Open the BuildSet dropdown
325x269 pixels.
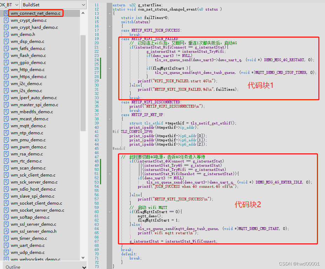pyautogui.click(x=54, y=5)
